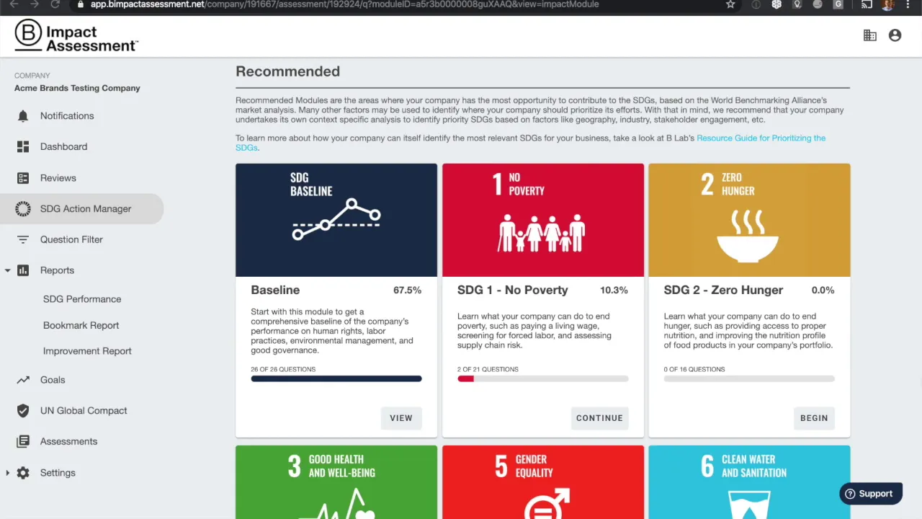Screen dimensions: 922x519
Task: Click the SDG 1 10.3% score
Action: coord(614,290)
